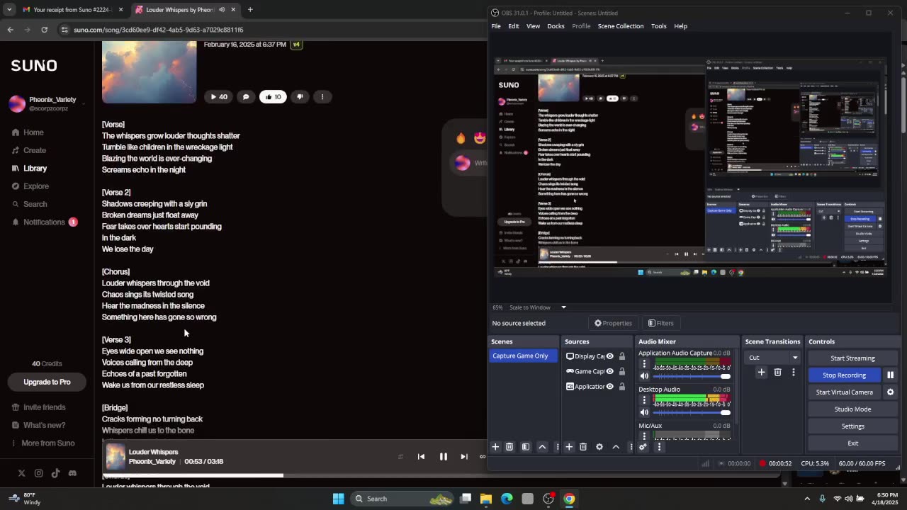Click the thumbs-down dislike button

(x=300, y=97)
